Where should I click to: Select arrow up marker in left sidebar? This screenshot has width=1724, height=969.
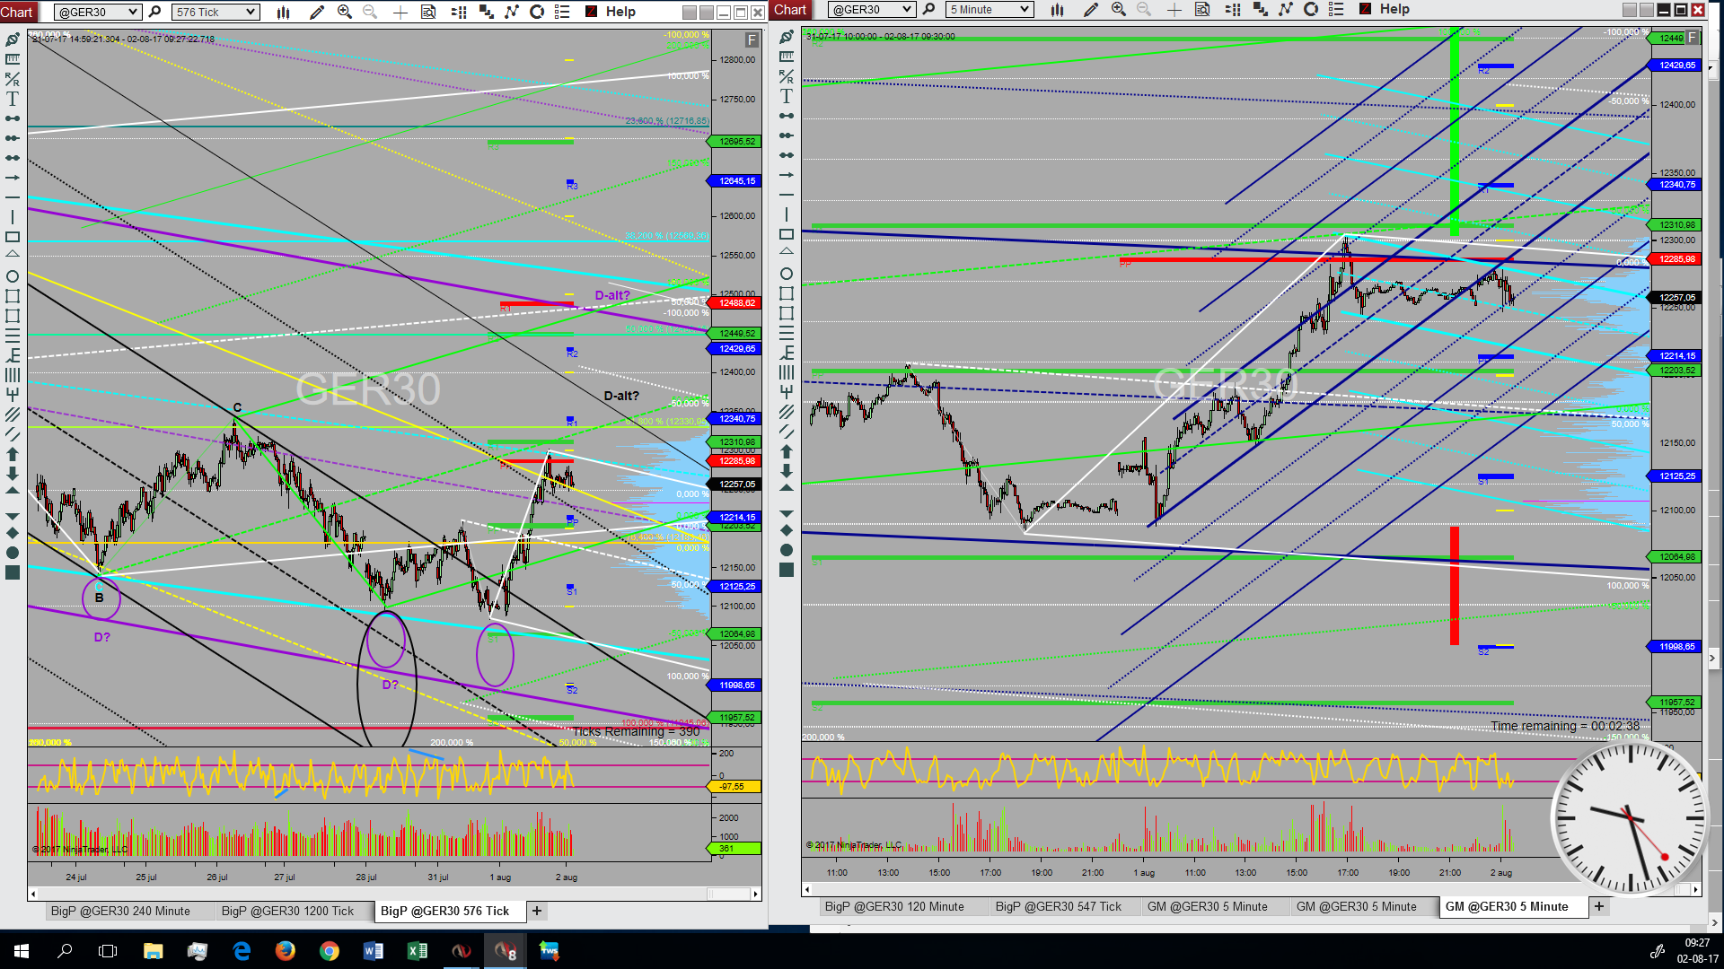pyautogui.click(x=13, y=454)
